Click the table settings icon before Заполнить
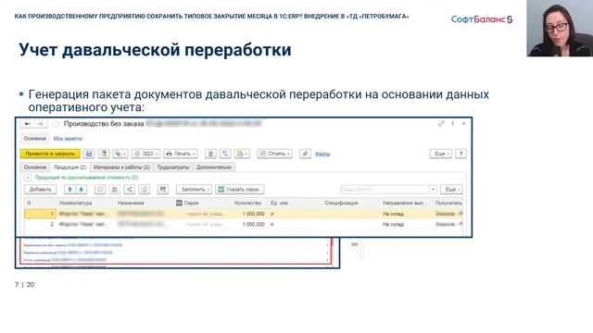Image resolution: width=593 pixels, height=333 pixels. [x=163, y=189]
